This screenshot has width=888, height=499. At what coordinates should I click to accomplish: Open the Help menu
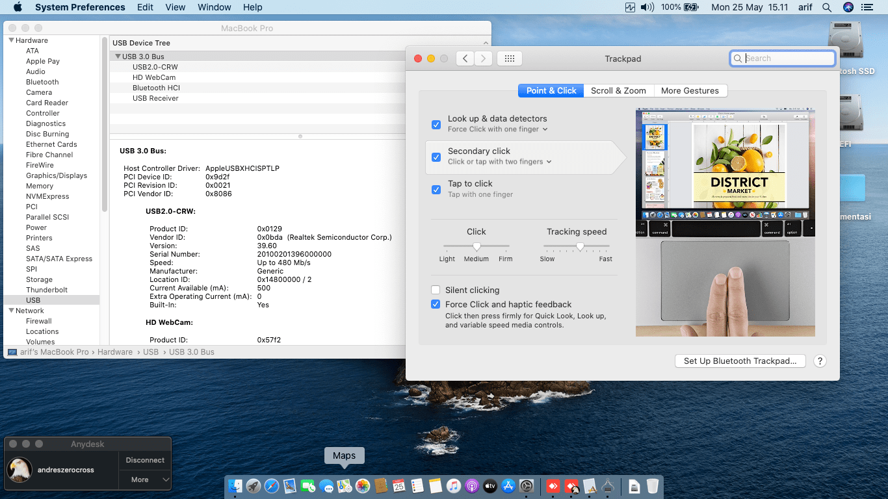[x=252, y=7]
